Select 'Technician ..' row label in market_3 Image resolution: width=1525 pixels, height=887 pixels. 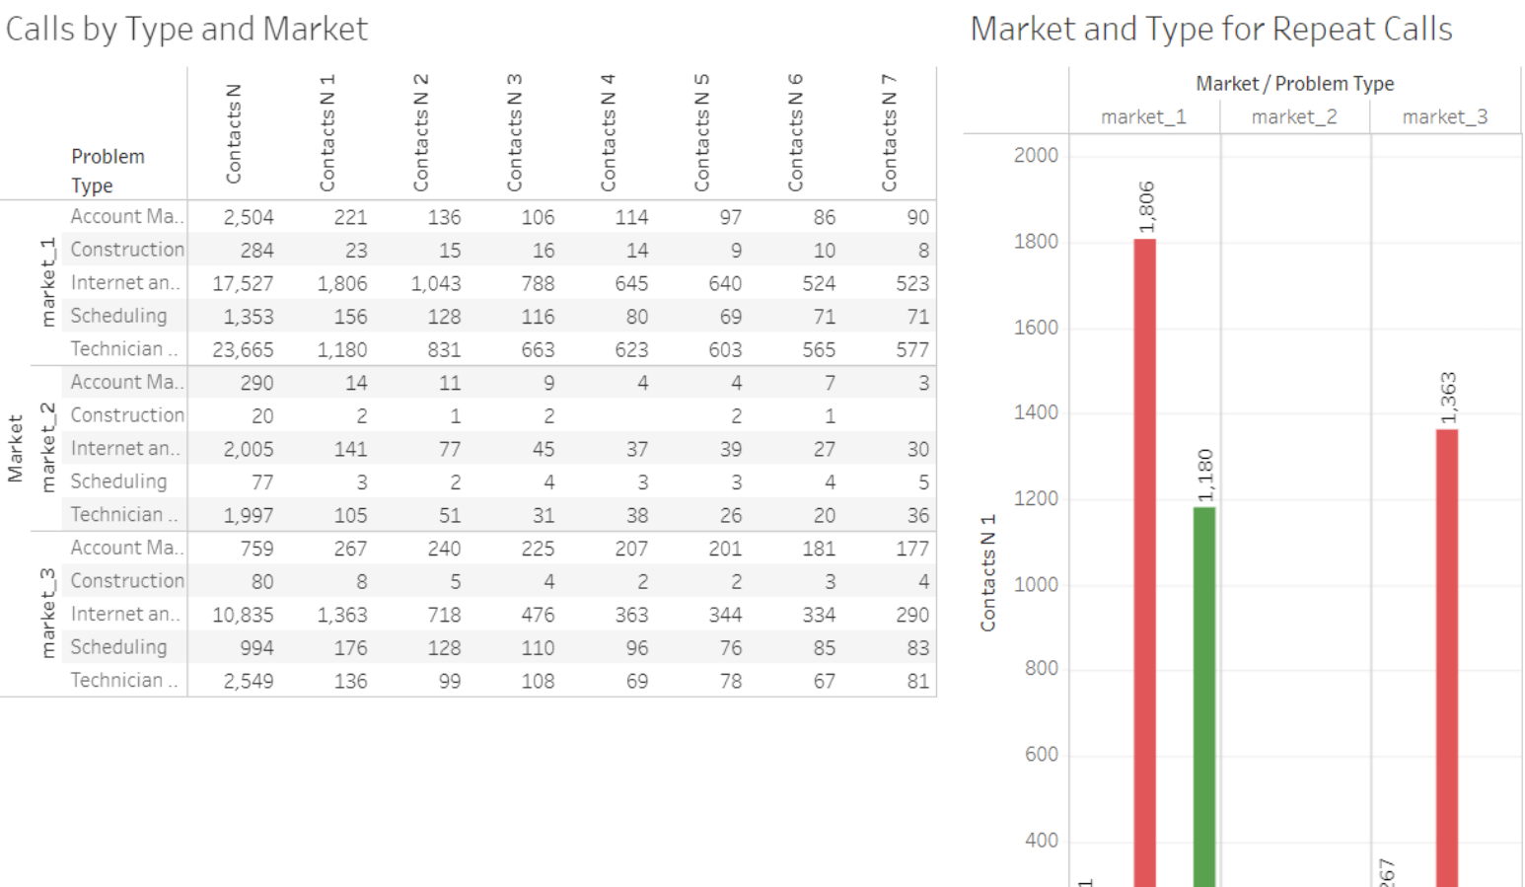point(123,680)
